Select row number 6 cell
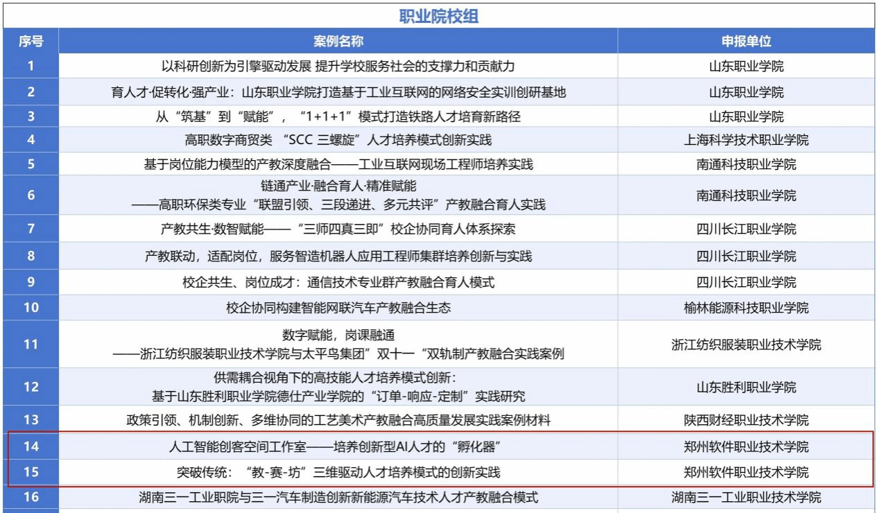 coord(31,195)
